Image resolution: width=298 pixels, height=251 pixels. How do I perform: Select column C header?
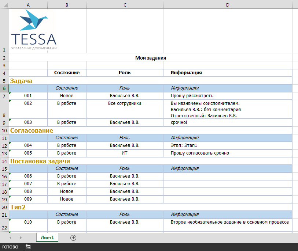pyautogui.click(x=125, y=5)
